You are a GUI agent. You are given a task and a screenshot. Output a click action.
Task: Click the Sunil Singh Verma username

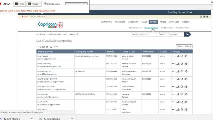tap(176, 12)
